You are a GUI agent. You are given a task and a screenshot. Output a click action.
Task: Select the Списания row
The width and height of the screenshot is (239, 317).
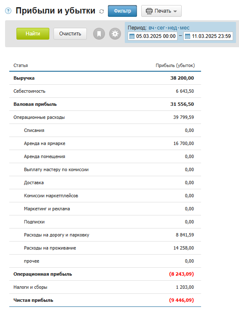coord(105,130)
